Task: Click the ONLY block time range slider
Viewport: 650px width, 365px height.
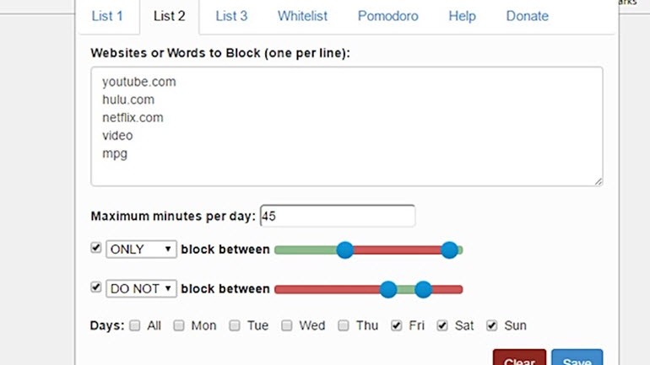Action: [x=369, y=250]
